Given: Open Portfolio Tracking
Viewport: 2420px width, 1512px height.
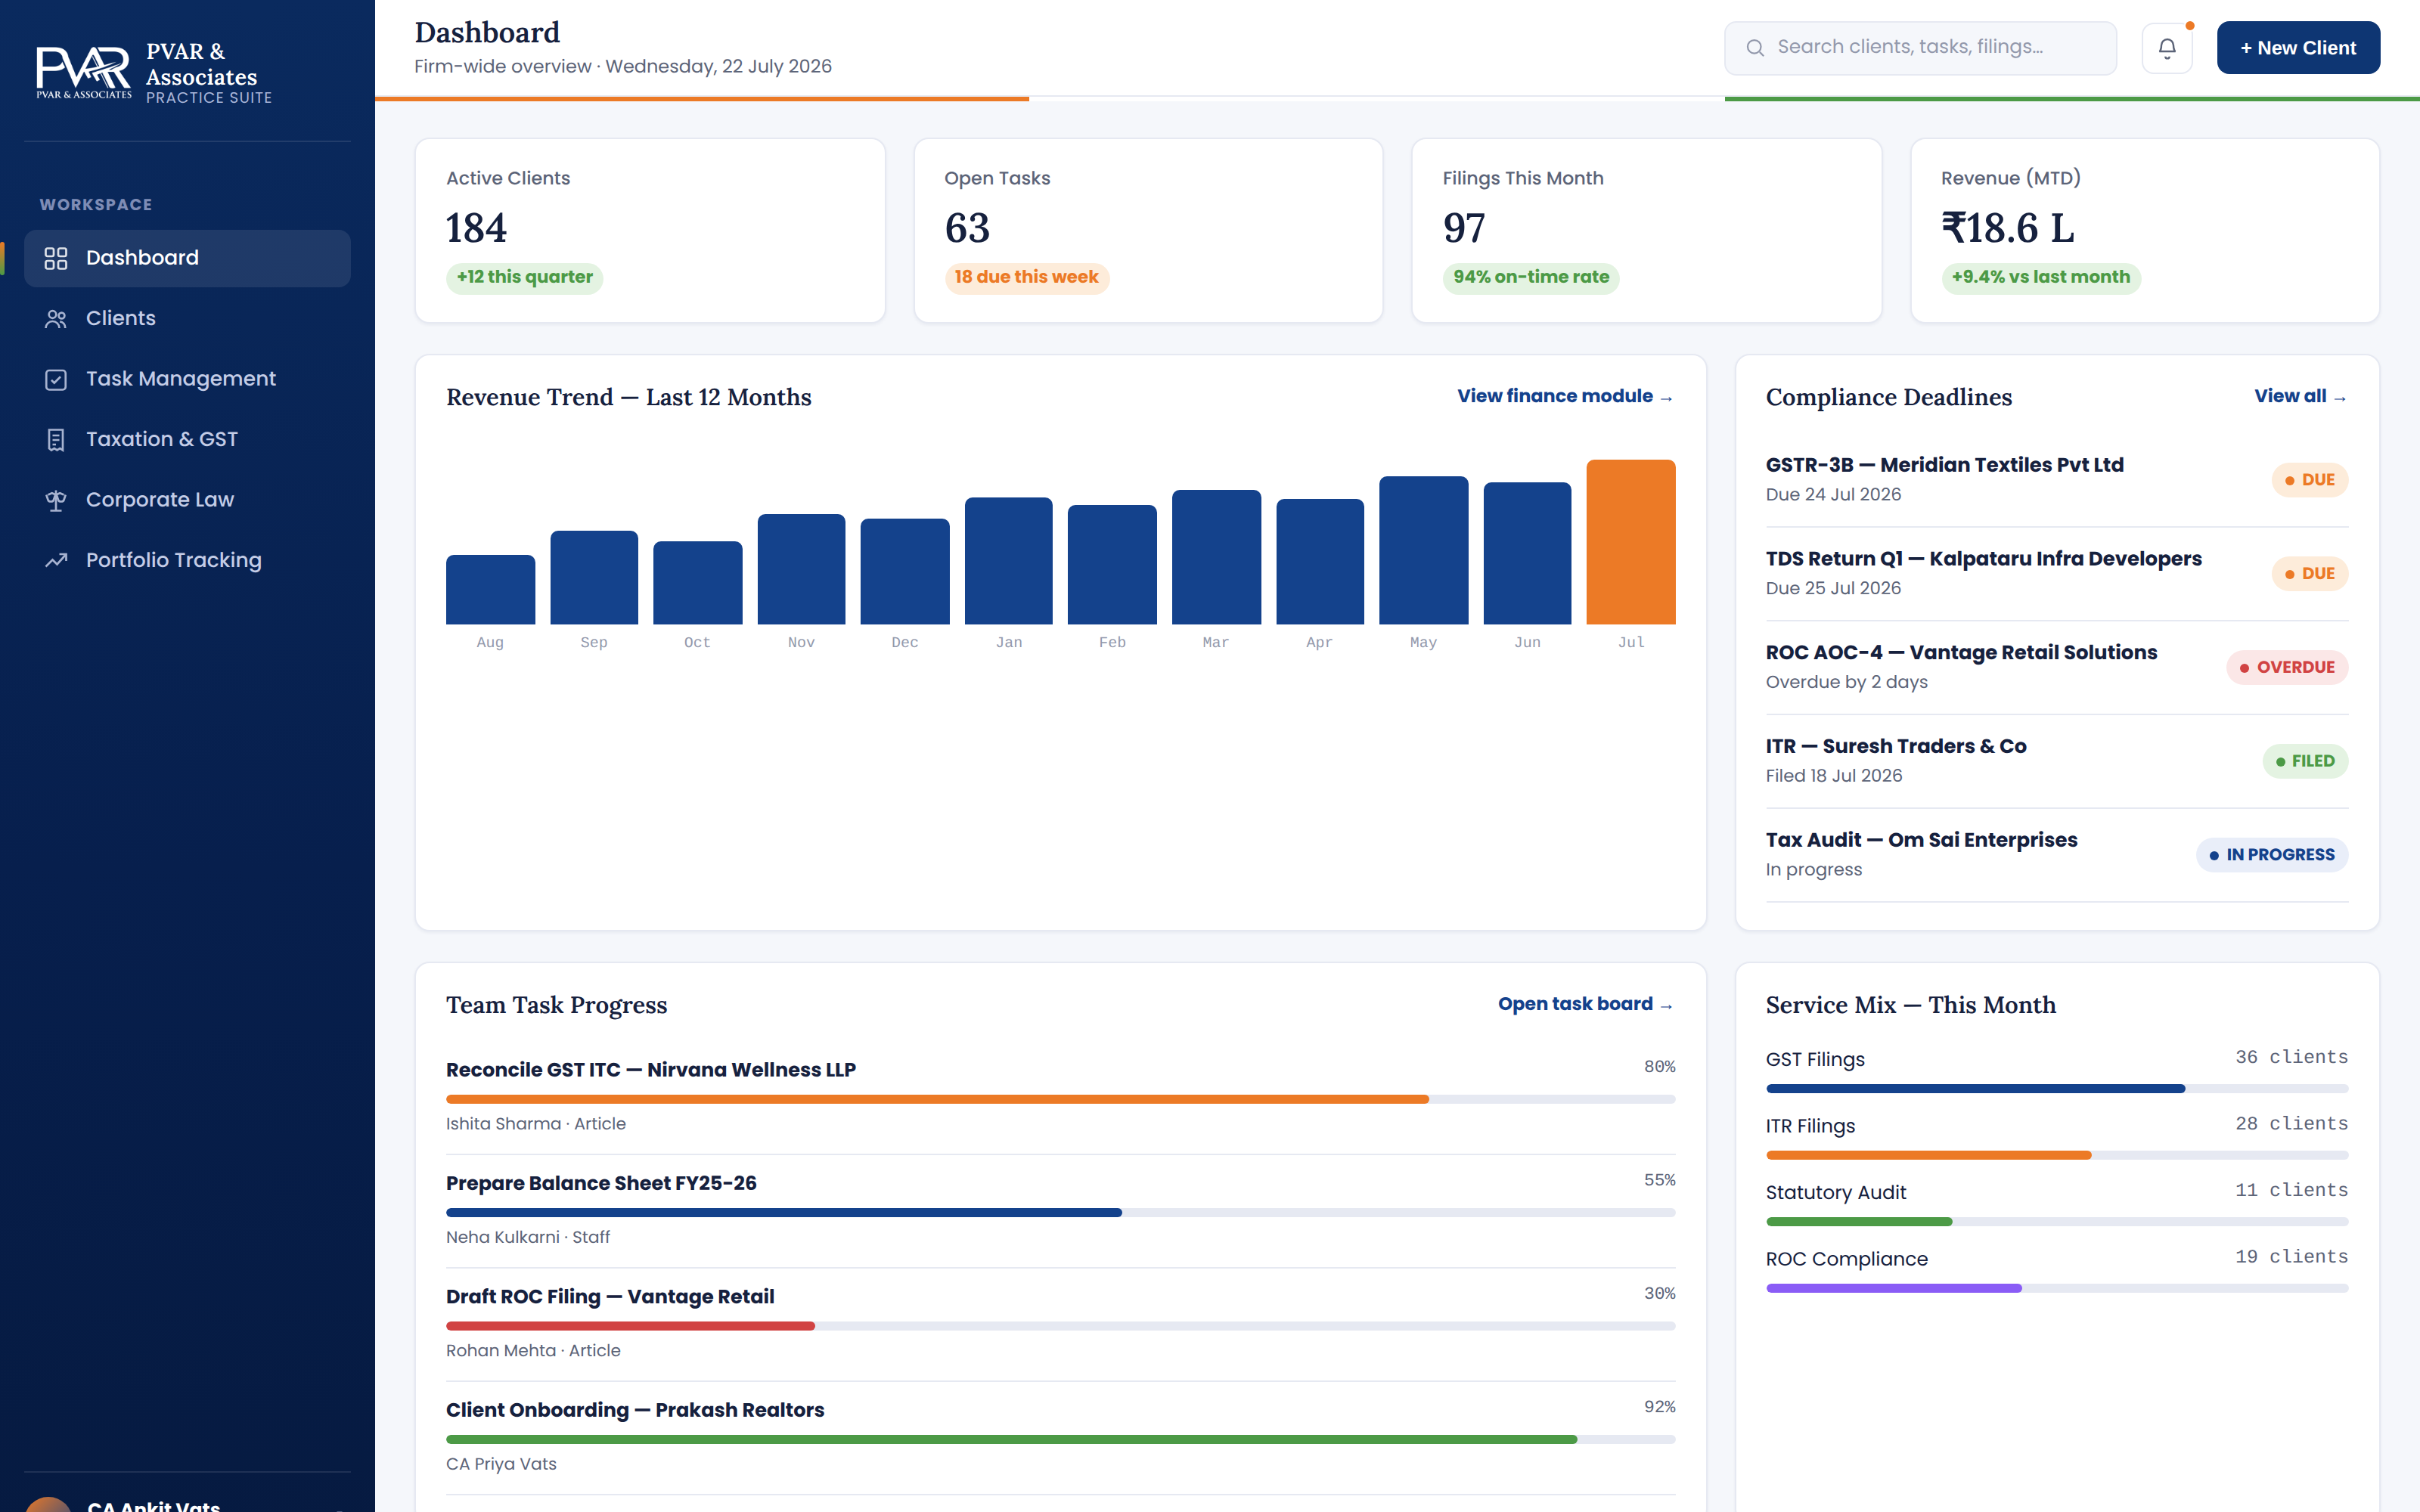Looking at the screenshot, I should tap(187, 561).
